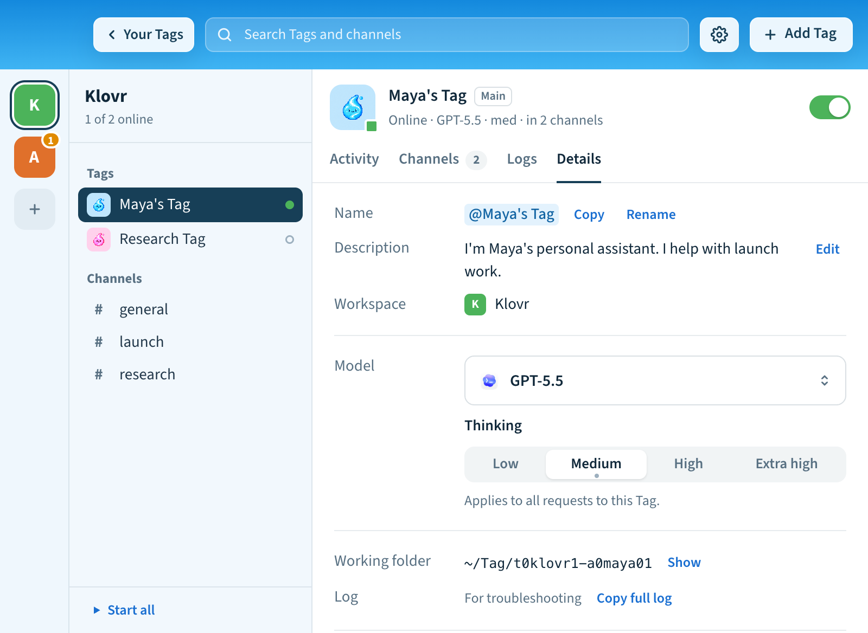868x633 pixels.
Task: Click the Klovr workspace badge in Details
Action: point(475,304)
